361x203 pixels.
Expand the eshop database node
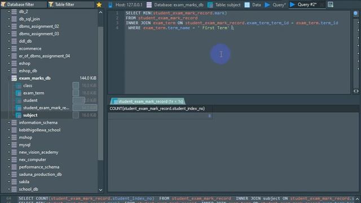pos(9,63)
